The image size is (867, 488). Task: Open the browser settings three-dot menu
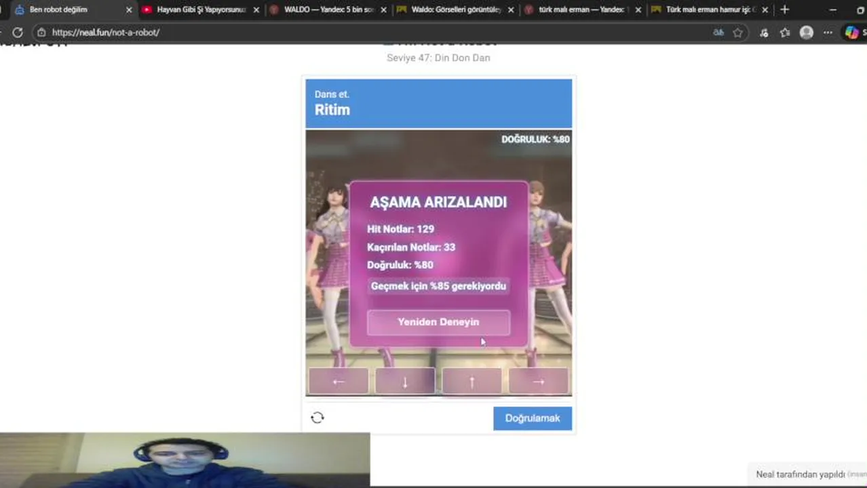click(828, 33)
